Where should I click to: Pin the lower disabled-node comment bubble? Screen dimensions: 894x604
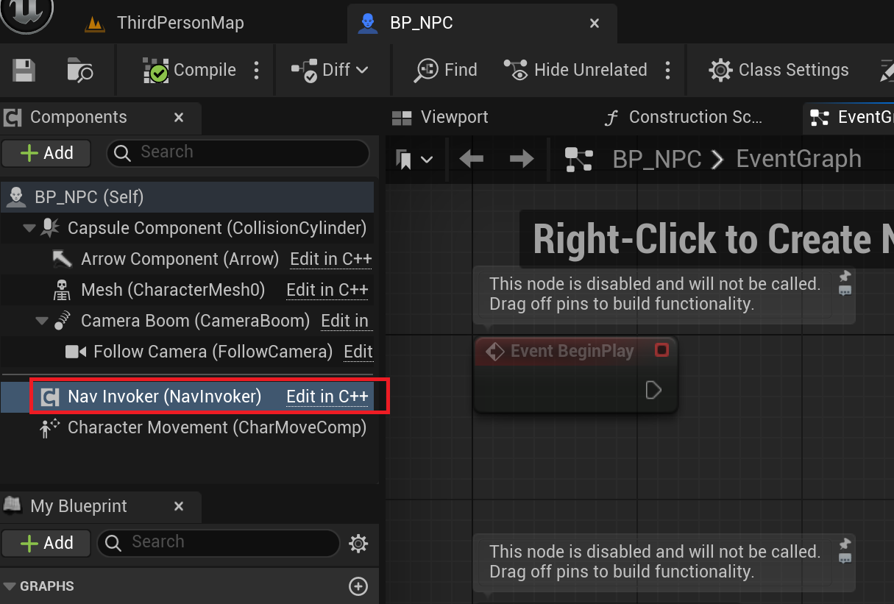point(845,544)
